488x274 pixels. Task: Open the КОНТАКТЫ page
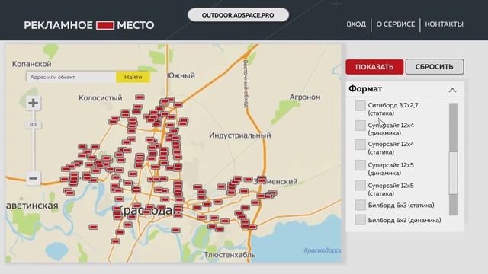tap(444, 24)
